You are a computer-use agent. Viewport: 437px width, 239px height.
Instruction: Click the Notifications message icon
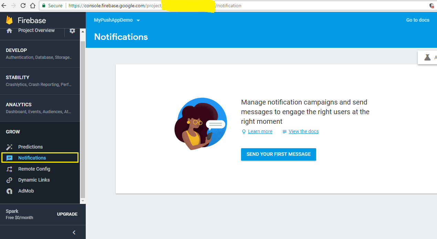tap(9, 158)
